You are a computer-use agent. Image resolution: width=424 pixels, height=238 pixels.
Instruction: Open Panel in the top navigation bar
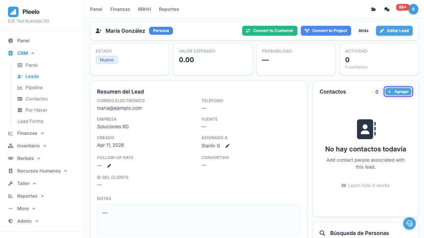click(96, 9)
